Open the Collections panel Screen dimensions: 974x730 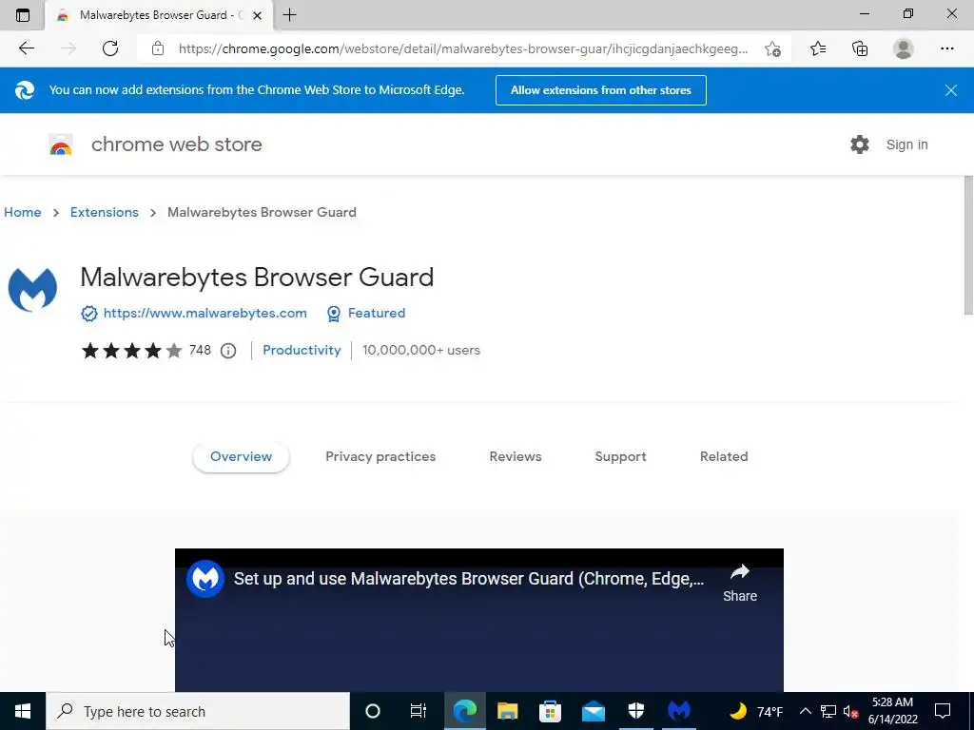tap(860, 48)
